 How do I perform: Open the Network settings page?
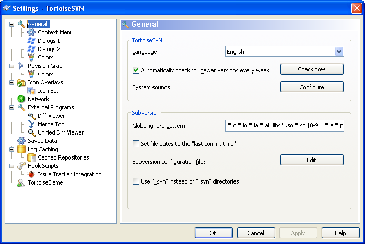pyautogui.click(x=38, y=99)
